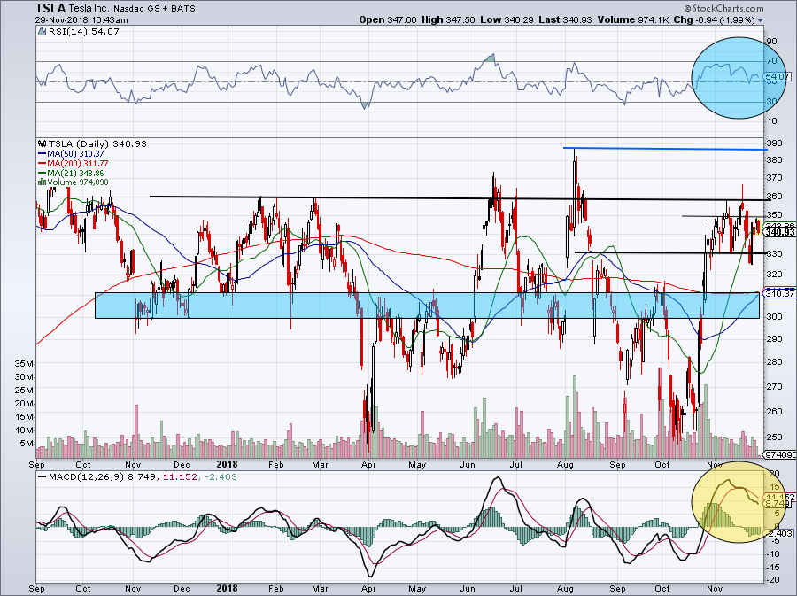The height and width of the screenshot is (596, 797).
Task: Click the 270 price axis label
Action: 775,387
